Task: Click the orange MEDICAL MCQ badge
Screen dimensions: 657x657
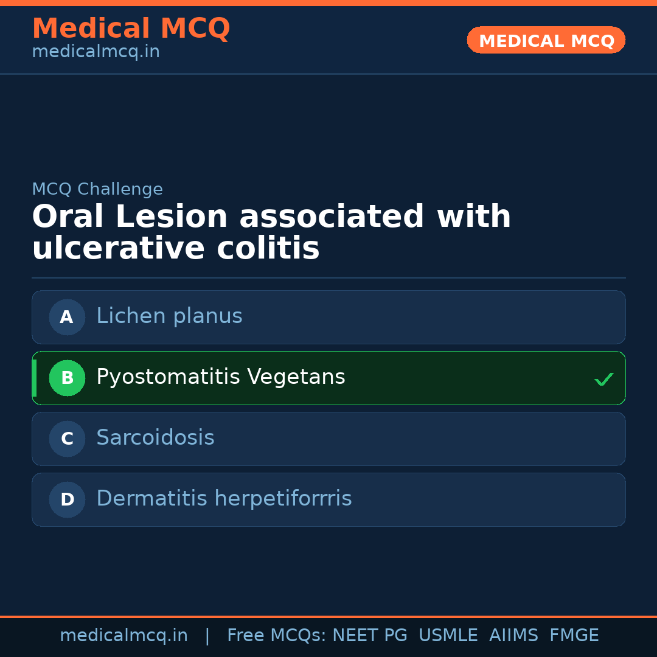Action: click(x=546, y=40)
